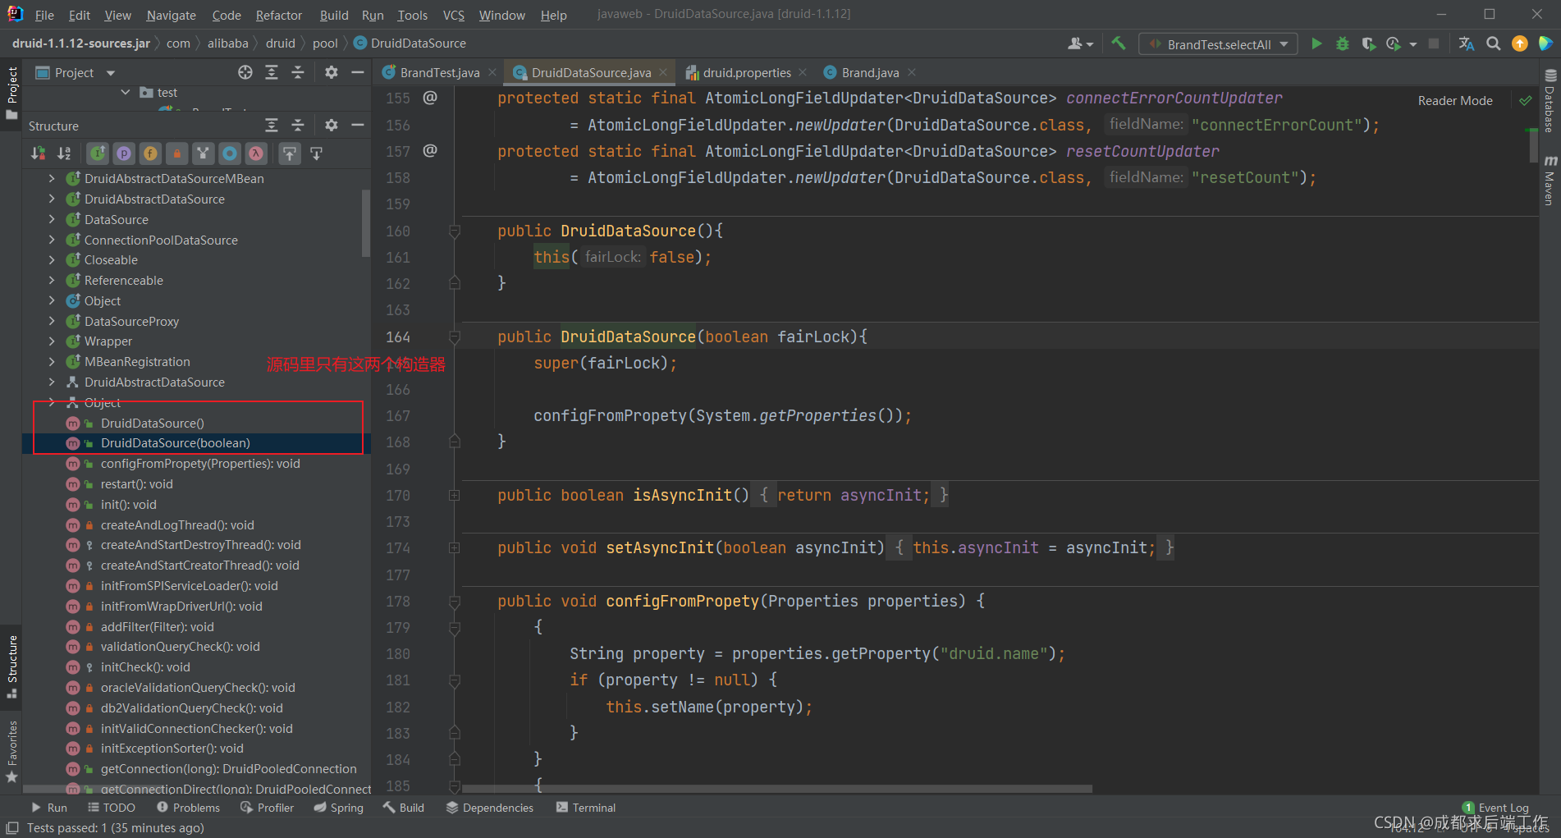Open Structure panel settings via the gear icon
This screenshot has width=1561, height=838.
331,125
